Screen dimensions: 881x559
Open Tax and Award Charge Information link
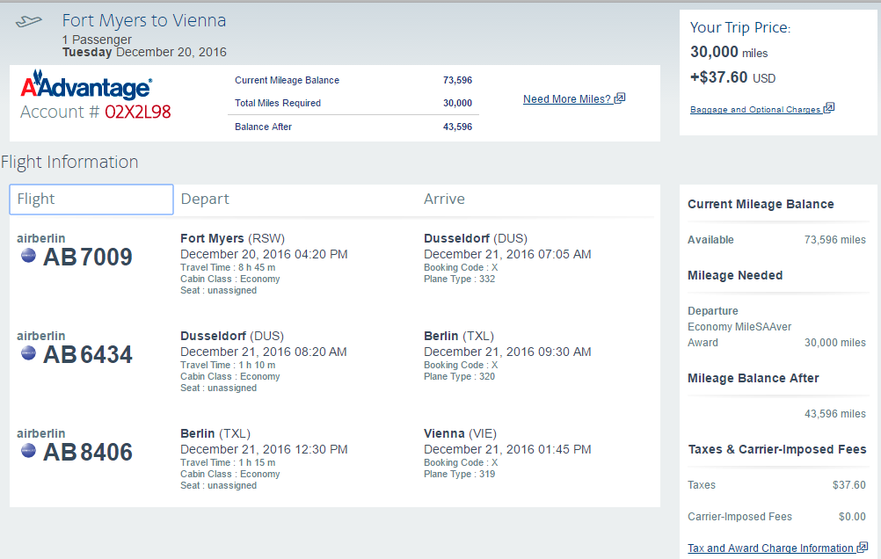point(770,548)
